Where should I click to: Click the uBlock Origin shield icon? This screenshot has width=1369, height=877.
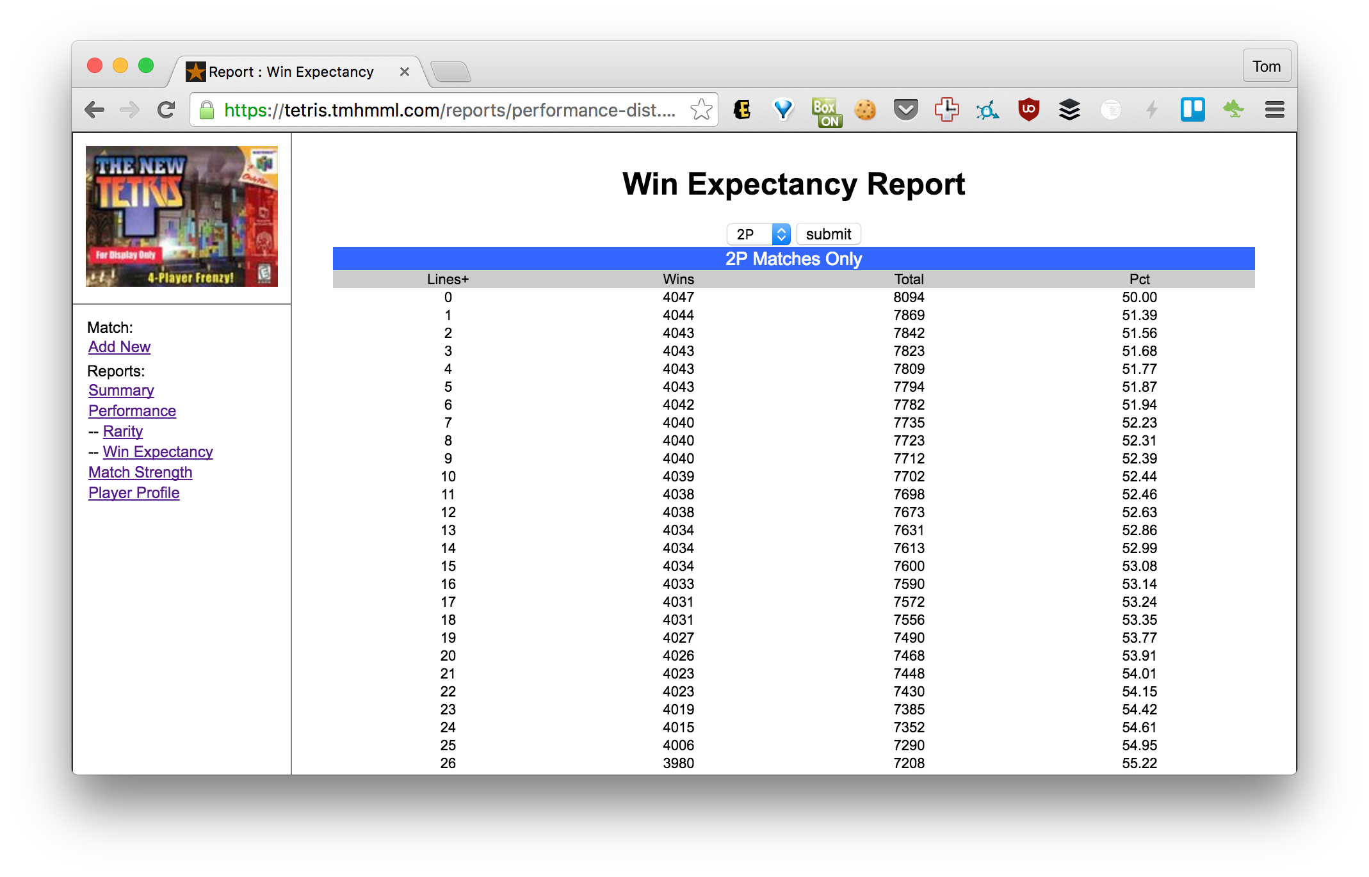[x=1028, y=110]
